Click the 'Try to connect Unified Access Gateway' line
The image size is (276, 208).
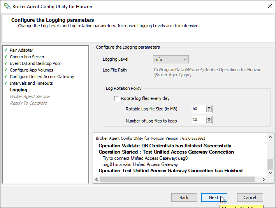[146, 158]
